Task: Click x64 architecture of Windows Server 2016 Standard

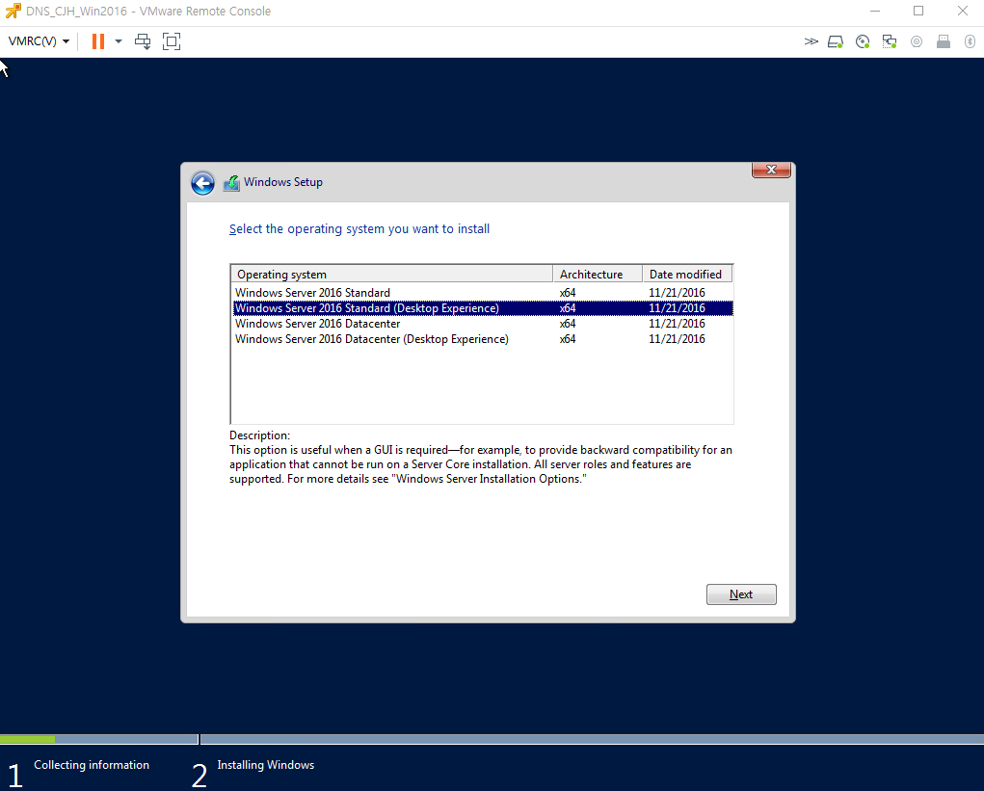Action: pyautogui.click(x=568, y=293)
